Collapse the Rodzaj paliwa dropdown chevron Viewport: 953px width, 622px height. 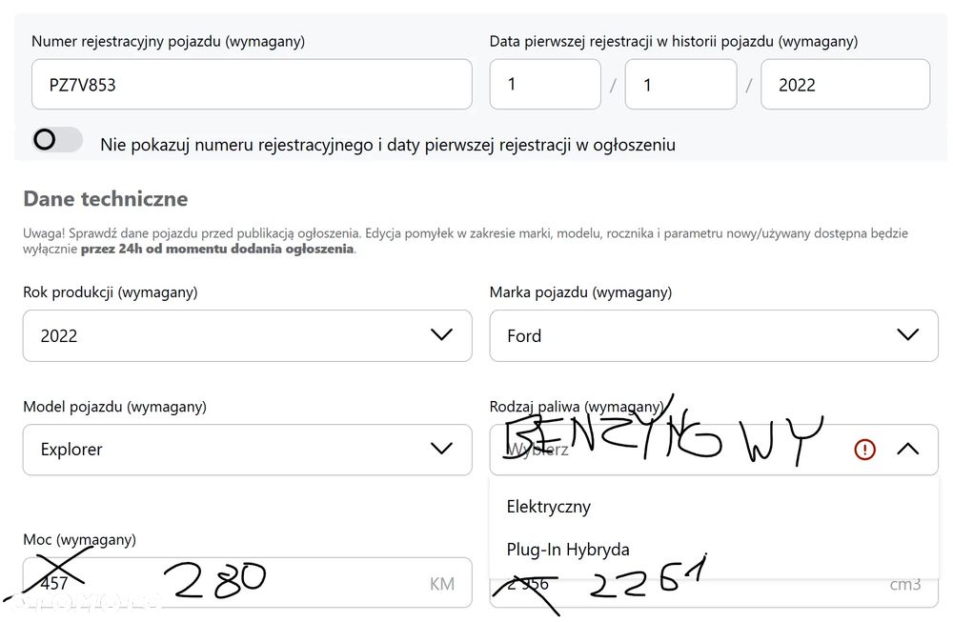[908, 450]
